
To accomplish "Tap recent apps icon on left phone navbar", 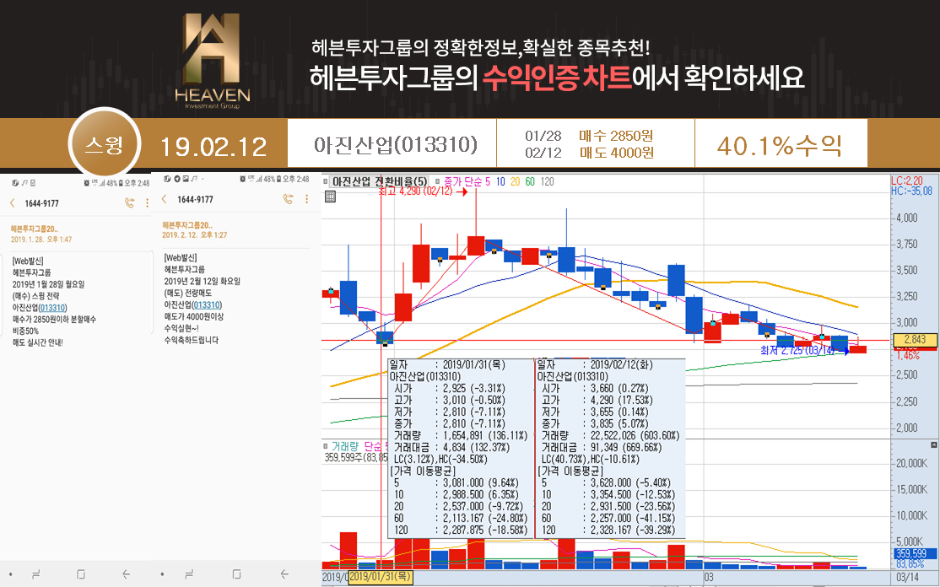I will tap(36, 574).
